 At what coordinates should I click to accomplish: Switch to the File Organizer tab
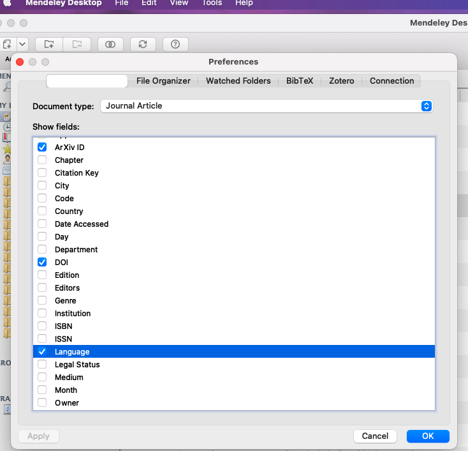(x=163, y=80)
